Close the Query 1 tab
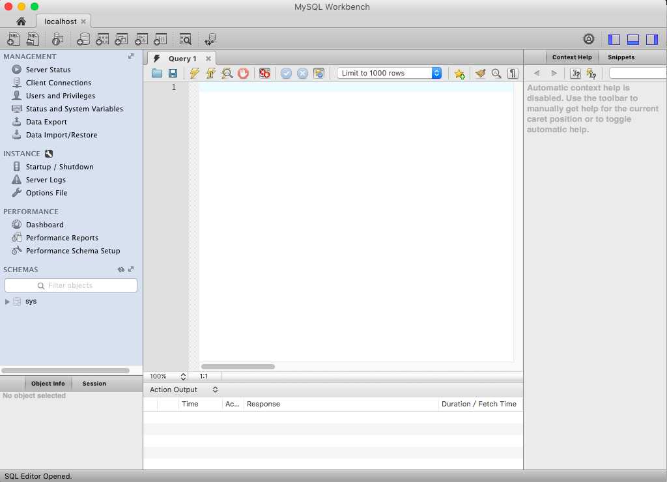The height and width of the screenshot is (482, 667). point(208,59)
